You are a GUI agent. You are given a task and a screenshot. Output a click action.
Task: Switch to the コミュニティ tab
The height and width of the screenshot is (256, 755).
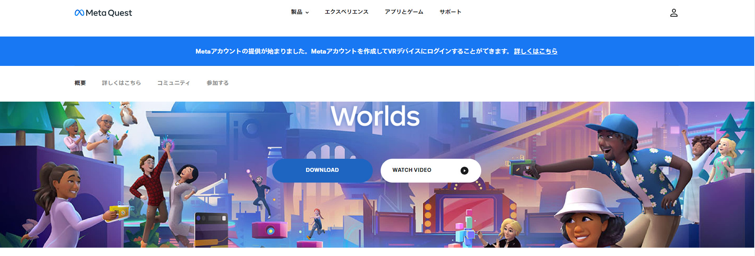pyautogui.click(x=174, y=83)
